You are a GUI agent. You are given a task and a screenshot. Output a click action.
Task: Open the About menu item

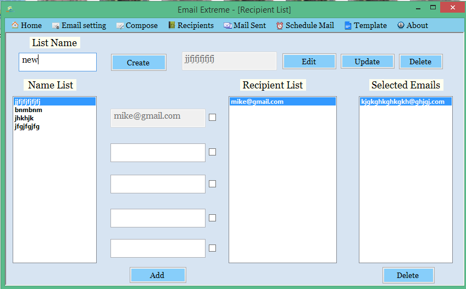click(x=413, y=25)
